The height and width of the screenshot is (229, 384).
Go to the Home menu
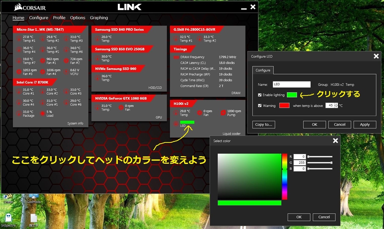click(18, 18)
